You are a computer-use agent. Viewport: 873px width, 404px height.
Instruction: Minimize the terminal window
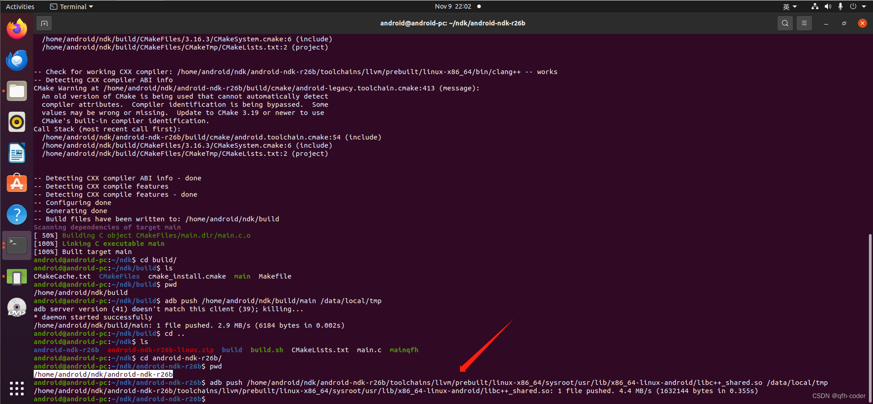pos(826,23)
